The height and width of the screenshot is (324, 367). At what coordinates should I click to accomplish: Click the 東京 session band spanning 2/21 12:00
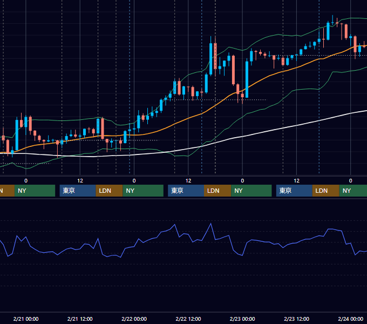78,191
